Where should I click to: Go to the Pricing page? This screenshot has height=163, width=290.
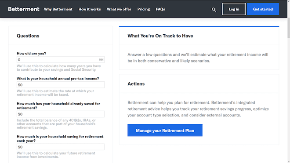[144, 9]
